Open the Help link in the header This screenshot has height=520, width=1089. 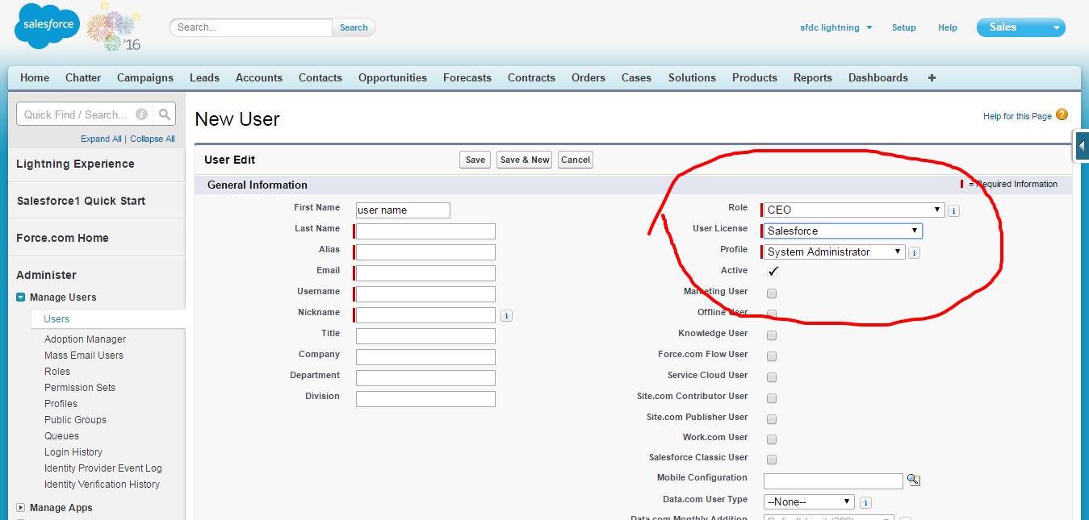point(948,27)
